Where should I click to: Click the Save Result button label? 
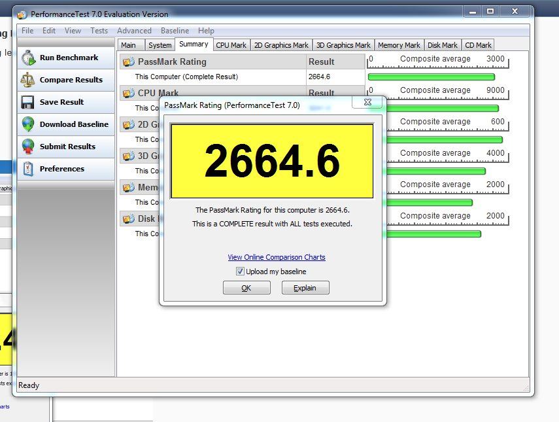61,102
